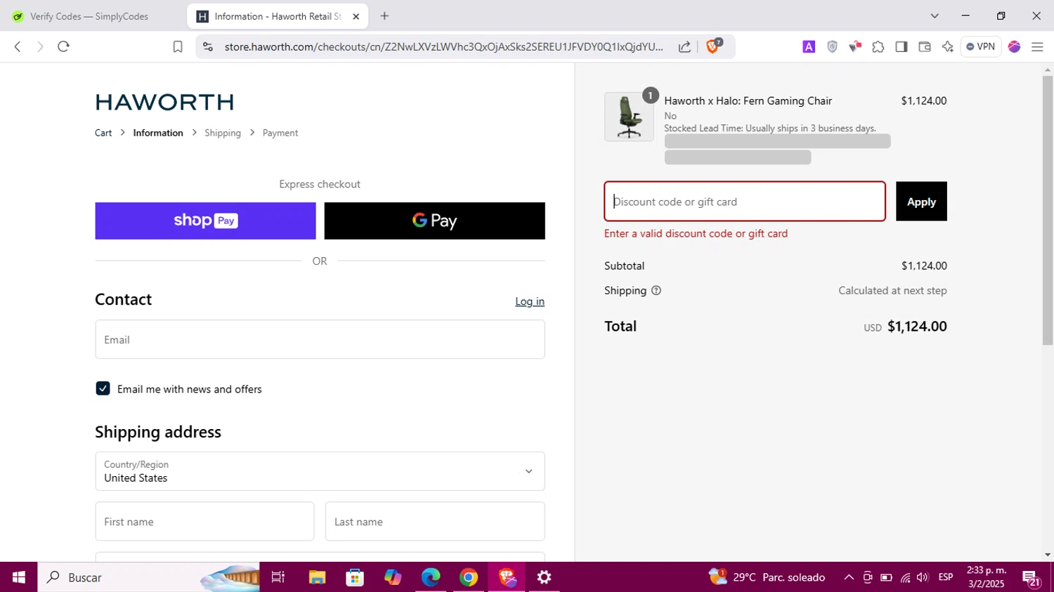This screenshot has width=1054, height=592.
Task: Switch to Verify Codes — SimplyCodes tab
Action: [90, 16]
